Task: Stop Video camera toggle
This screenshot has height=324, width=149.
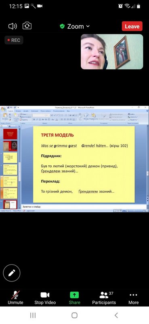Action: (45, 298)
